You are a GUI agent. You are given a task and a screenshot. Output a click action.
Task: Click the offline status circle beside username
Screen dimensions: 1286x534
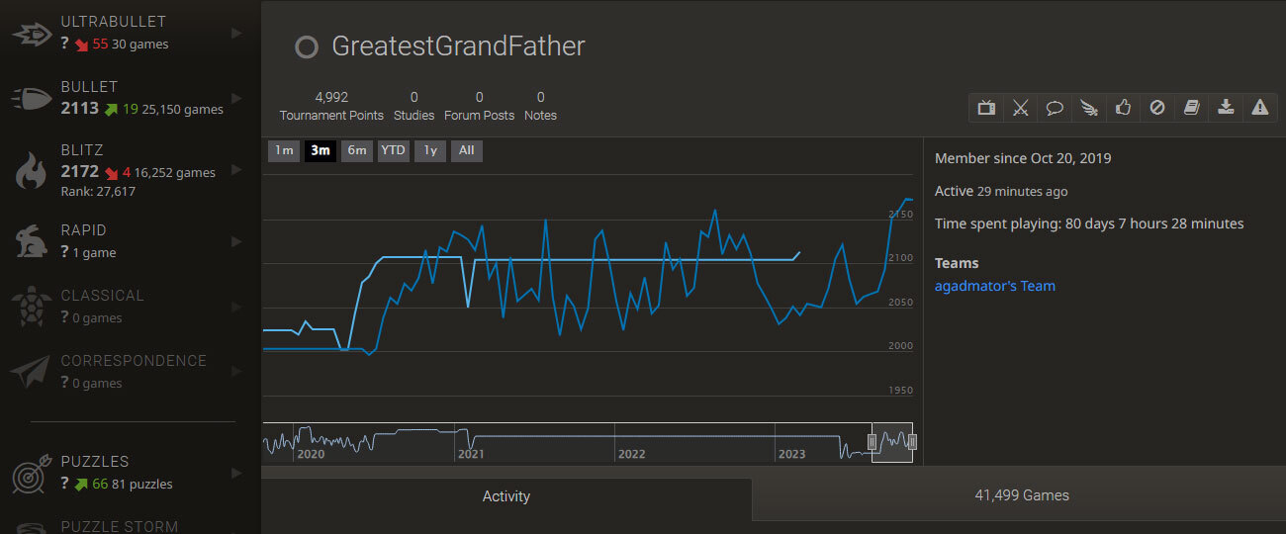(307, 46)
